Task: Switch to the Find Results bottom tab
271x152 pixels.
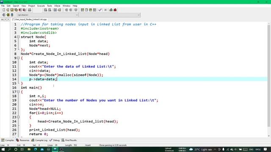Action: click(x=69, y=140)
